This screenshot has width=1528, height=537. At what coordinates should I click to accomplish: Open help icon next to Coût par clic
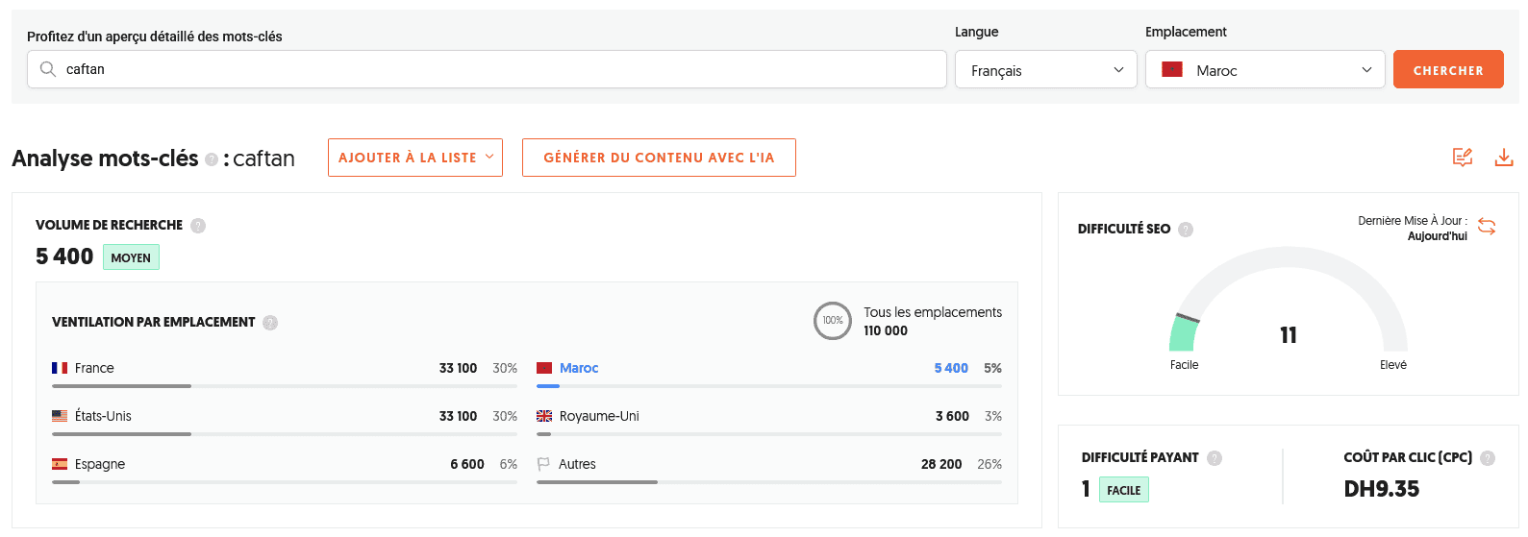1488,458
